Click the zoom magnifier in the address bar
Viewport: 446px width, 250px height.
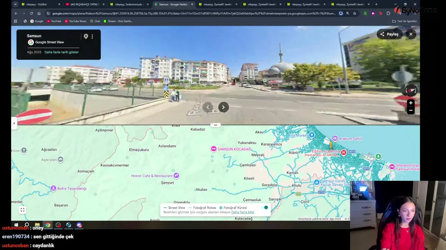click(x=347, y=14)
